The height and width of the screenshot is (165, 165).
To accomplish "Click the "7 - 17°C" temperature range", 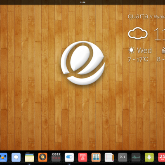I will point(138,59).
